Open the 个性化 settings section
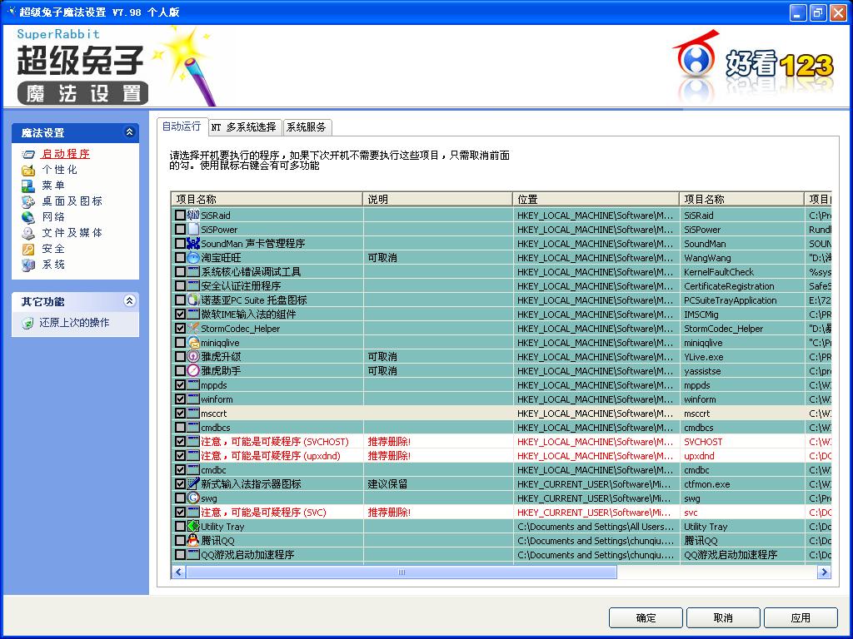 point(60,170)
